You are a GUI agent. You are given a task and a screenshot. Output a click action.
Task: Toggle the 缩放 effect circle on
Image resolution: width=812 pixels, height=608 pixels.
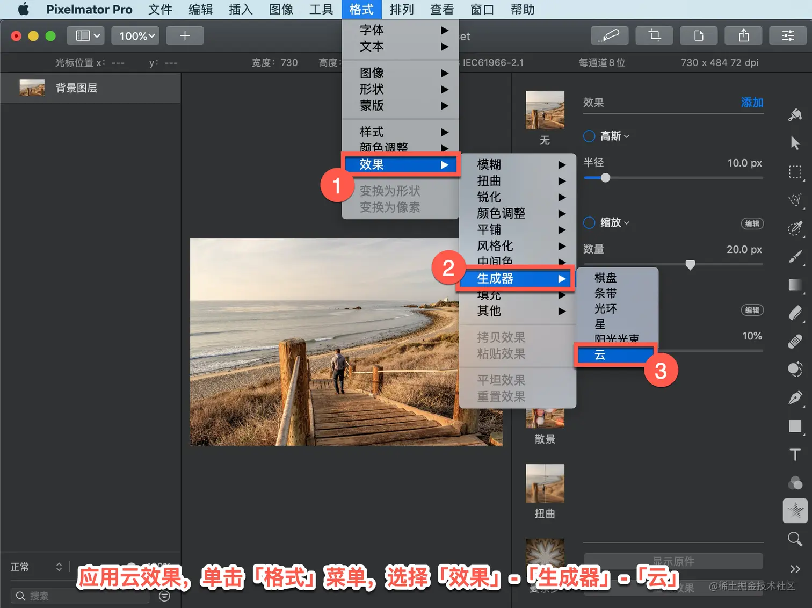point(589,222)
